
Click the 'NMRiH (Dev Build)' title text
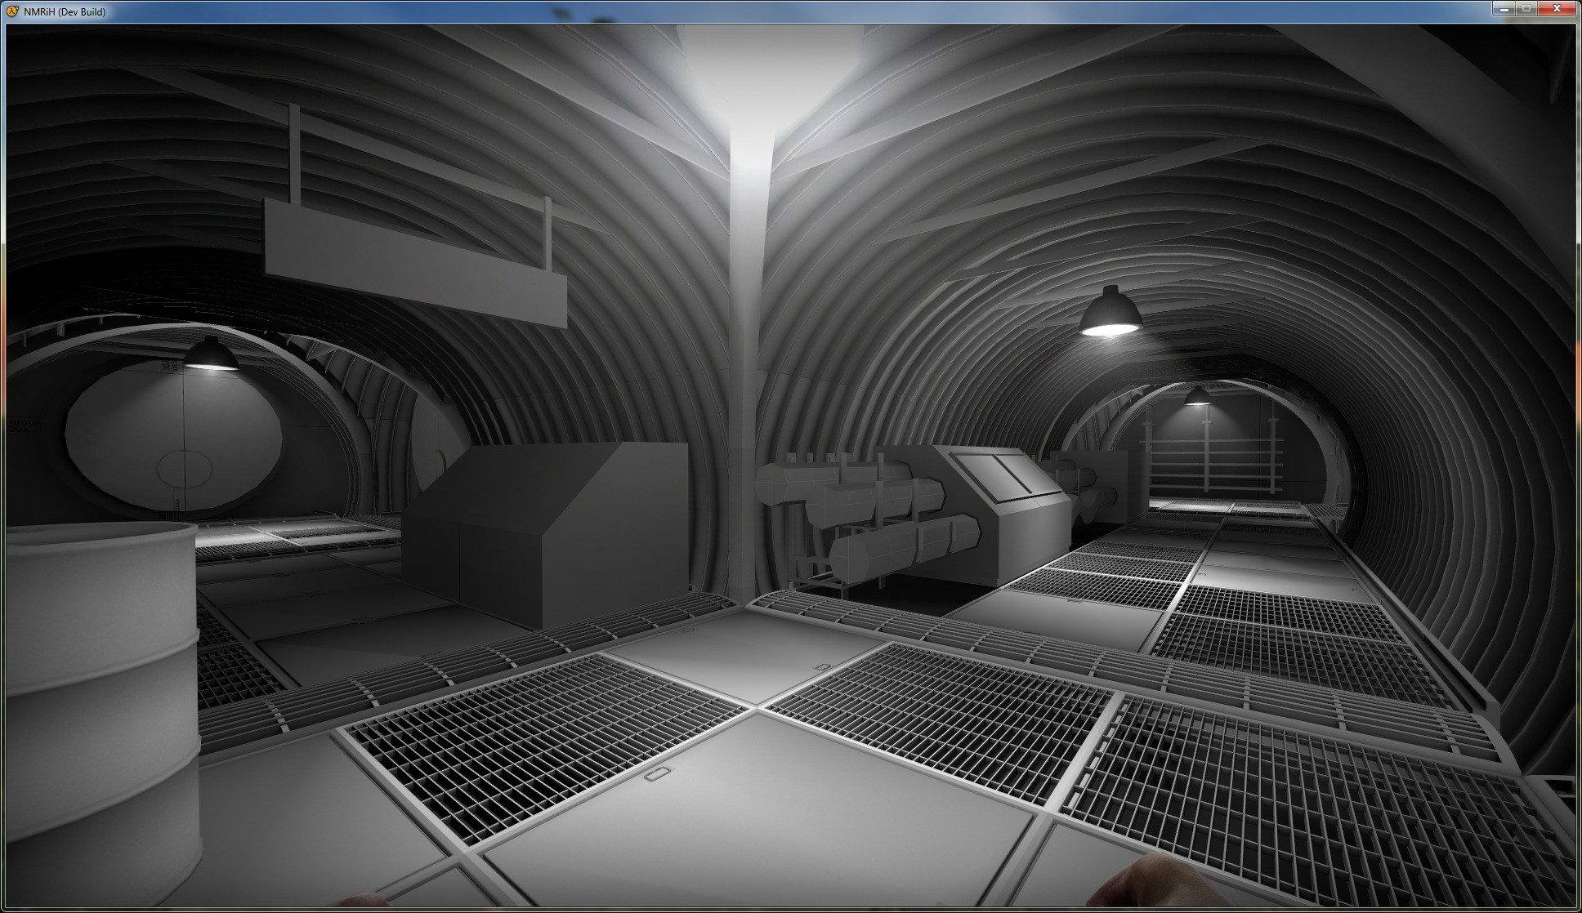pyautogui.click(x=65, y=12)
